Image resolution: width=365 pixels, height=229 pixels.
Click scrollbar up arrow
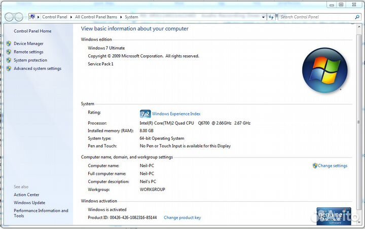pos(359,27)
